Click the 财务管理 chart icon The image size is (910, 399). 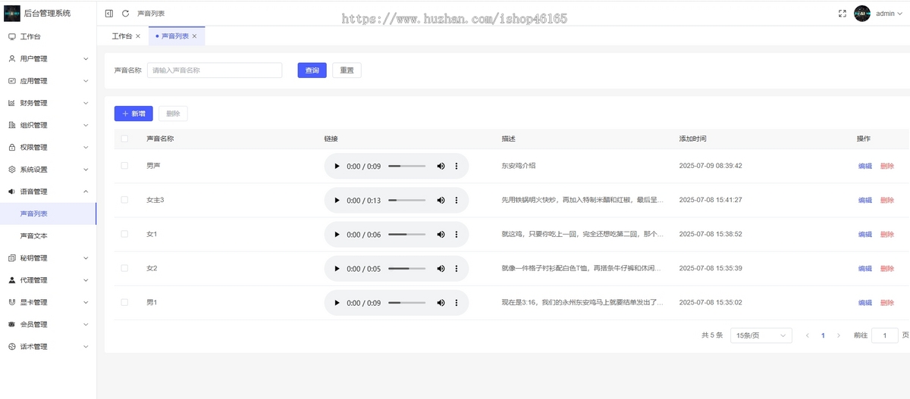click(x=11, y=103)
